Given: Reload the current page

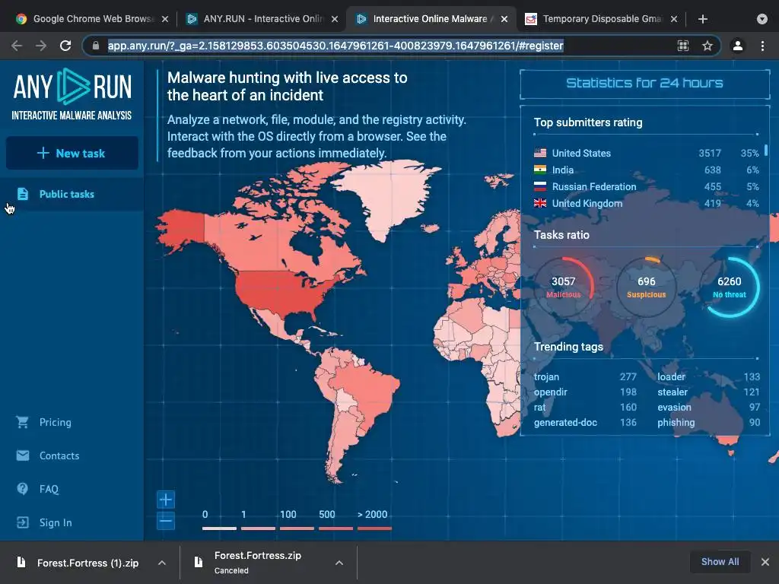Looking at the screenshot, I should pos(65,46).
